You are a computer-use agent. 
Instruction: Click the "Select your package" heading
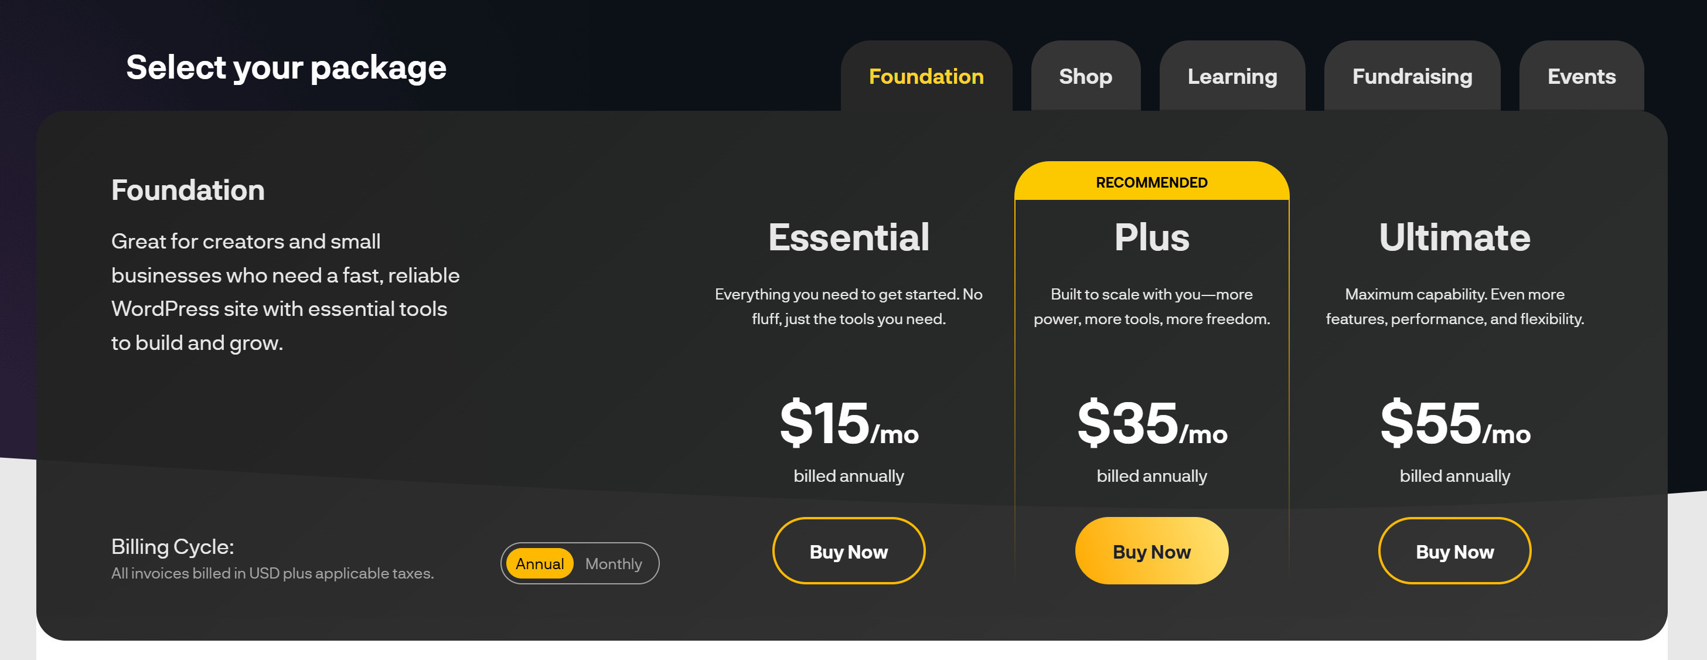(x=285, y=67)
